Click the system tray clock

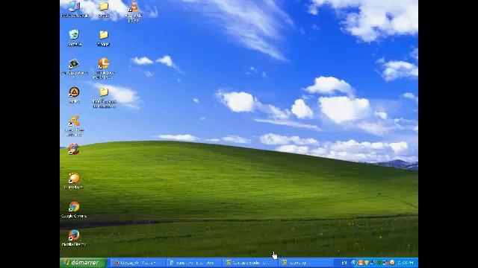point(406,263)
